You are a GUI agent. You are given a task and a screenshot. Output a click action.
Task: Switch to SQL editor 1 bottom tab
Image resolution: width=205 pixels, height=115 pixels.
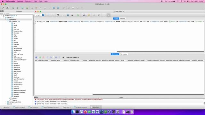point(6,107)
